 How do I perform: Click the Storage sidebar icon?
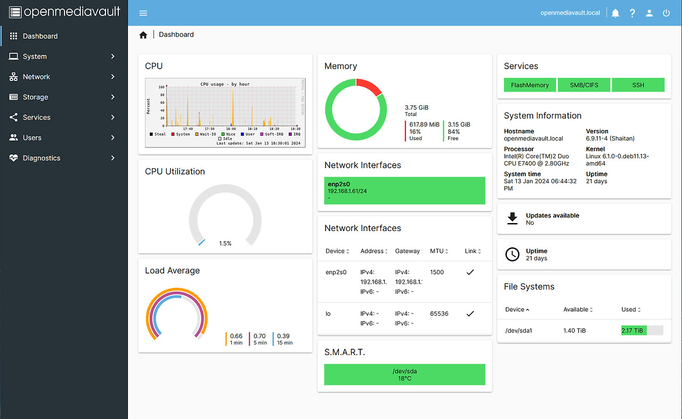[x=13, y=97]
